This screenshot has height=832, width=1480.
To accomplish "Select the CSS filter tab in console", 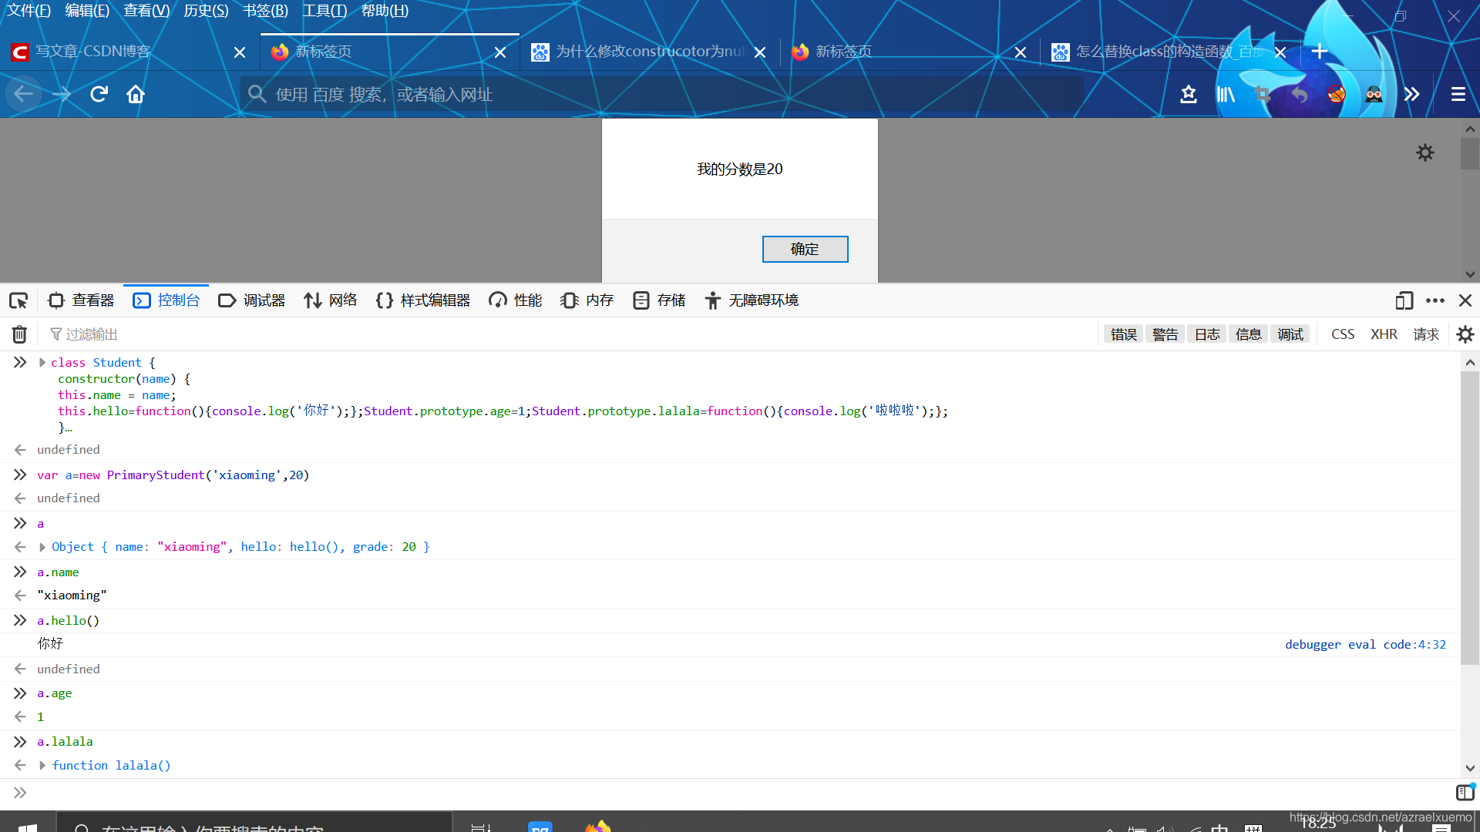I will [1343, 334].
